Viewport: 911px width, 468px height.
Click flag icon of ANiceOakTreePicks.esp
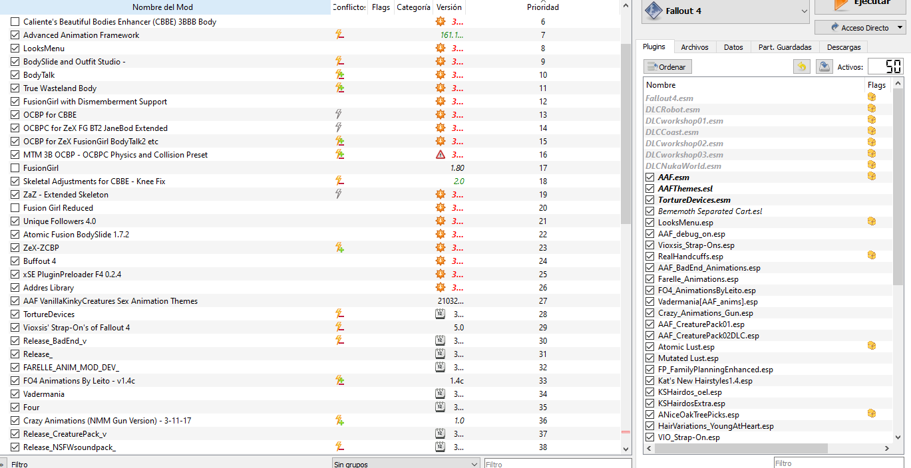(x=872, y=413)
